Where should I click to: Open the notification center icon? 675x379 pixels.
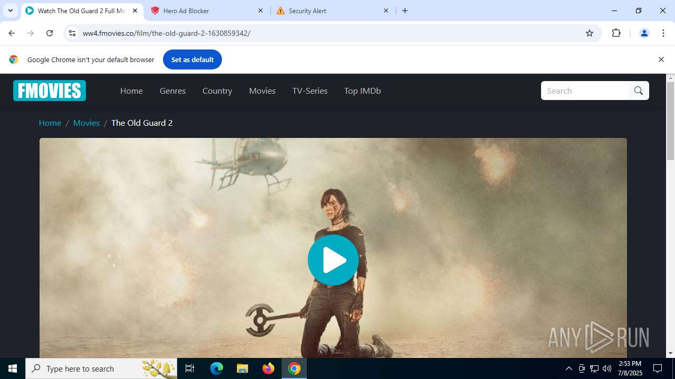pyautogui.click(x=658, y=368)
